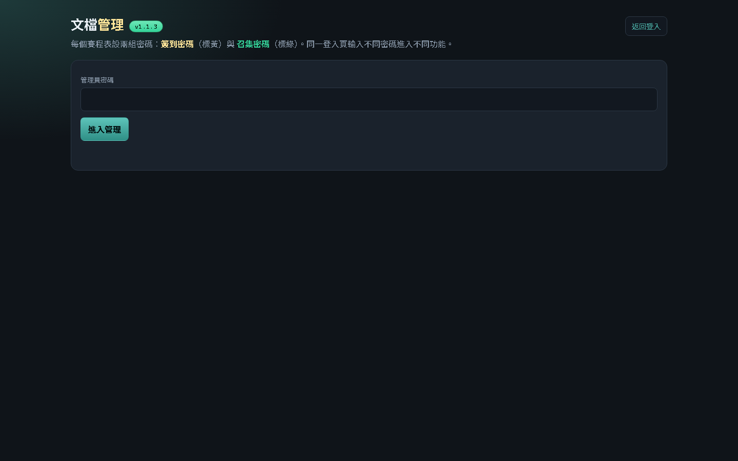Click the 進入管理 button

(105, 129)
